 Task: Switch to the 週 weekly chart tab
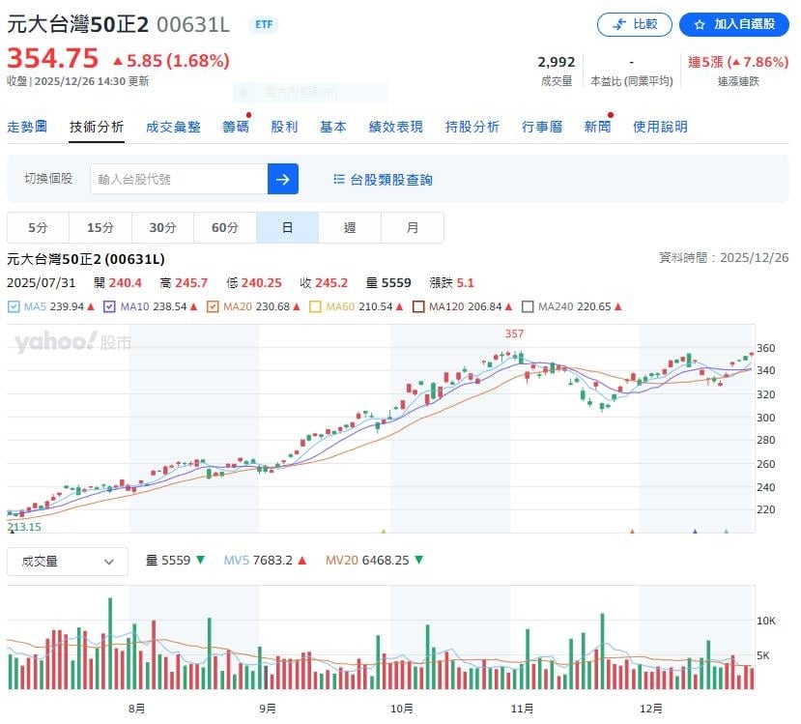tap(349, 226)
